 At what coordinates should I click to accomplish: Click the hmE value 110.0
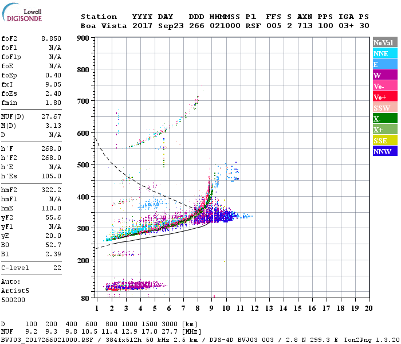point(51,208)
